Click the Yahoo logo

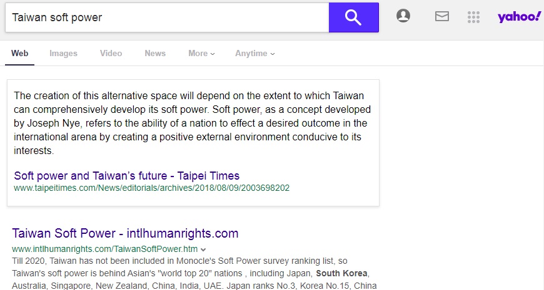click(519, 17)
